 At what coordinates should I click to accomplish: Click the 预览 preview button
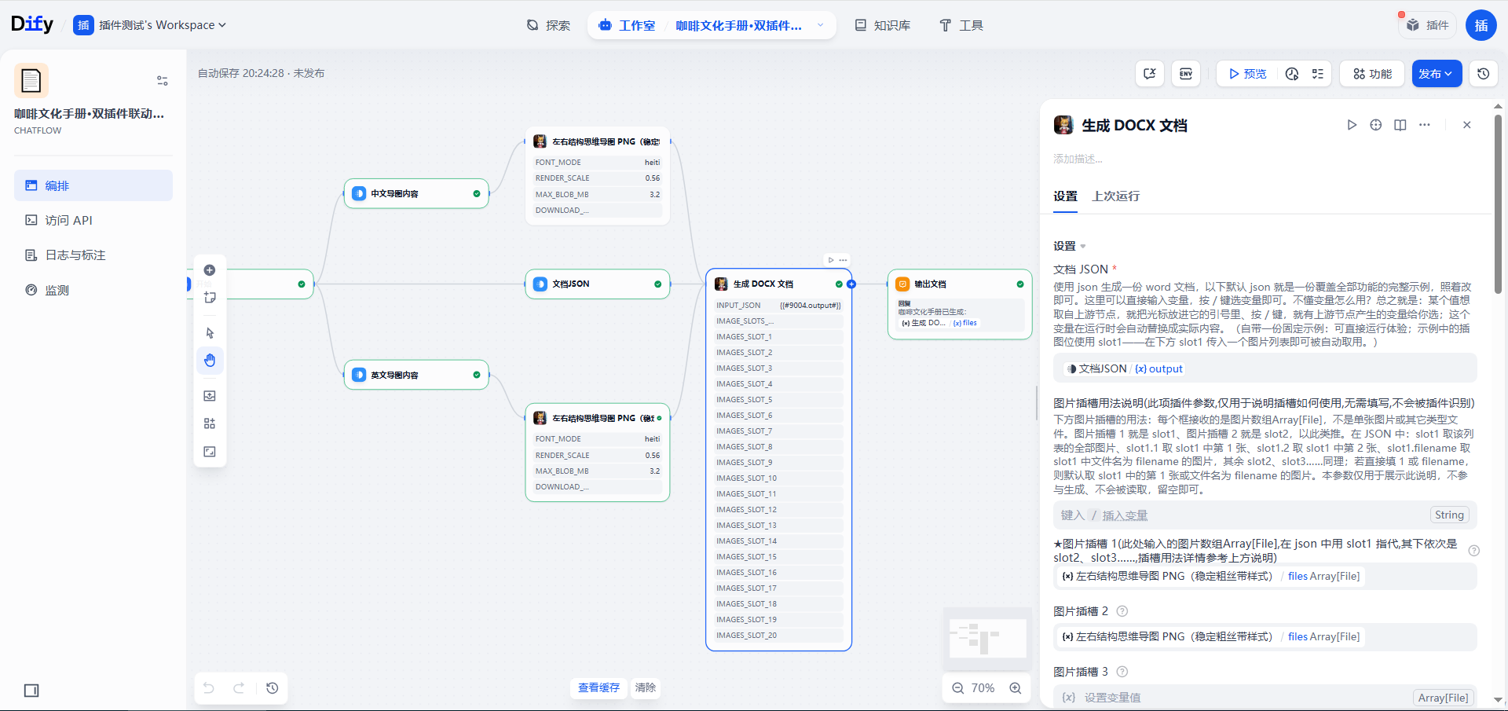pos(1247,74)
